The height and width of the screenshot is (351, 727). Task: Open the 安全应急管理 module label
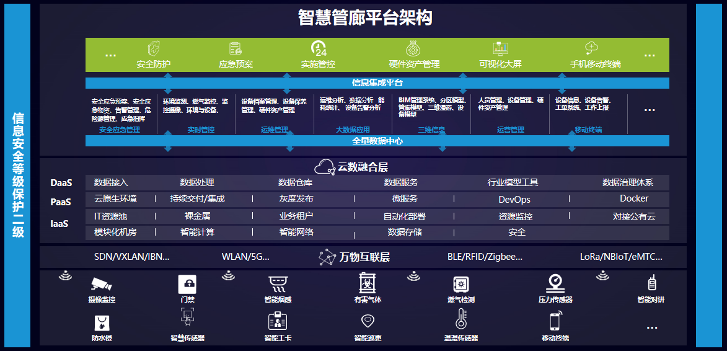tap(120, 130)
